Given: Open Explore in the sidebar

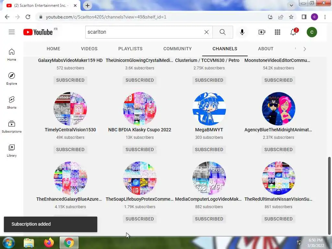Looking at the screenshot, I should click(x=12, y=79).
